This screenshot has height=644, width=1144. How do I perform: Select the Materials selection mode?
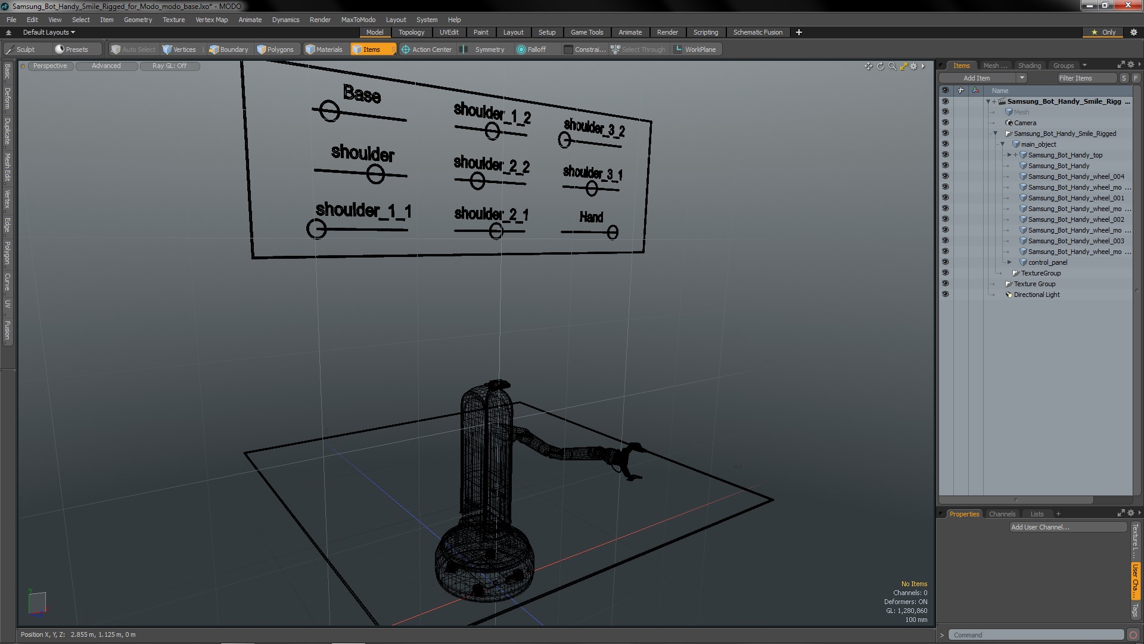pos(324,49)
